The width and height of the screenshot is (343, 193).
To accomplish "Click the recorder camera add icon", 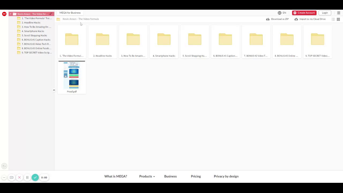I will pyautogui.click(x=12, y=177).
